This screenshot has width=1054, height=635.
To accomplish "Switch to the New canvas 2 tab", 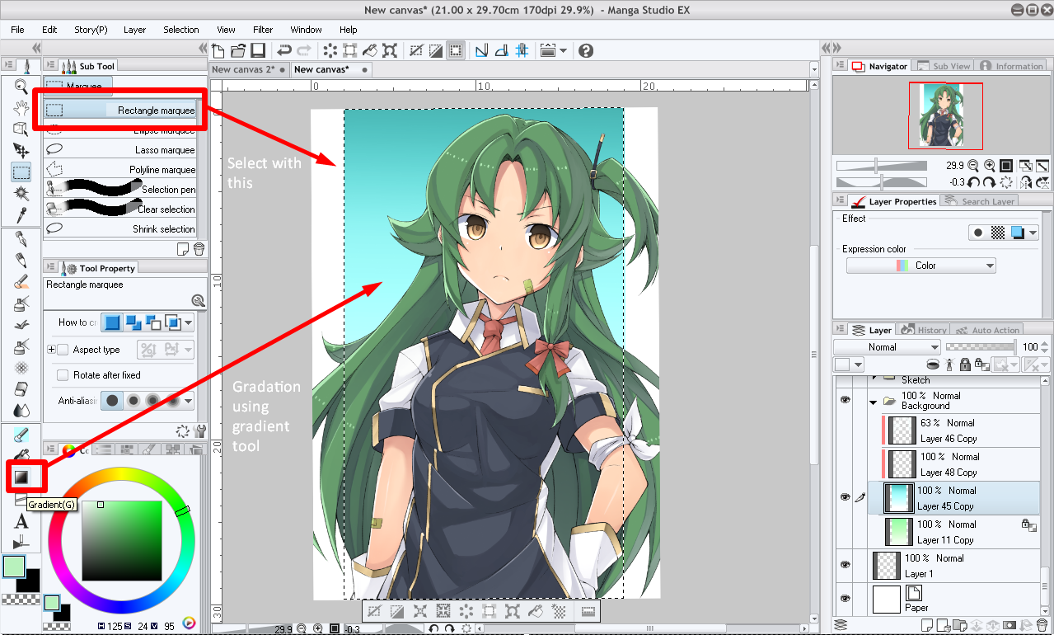I will [x=244, y=70].
